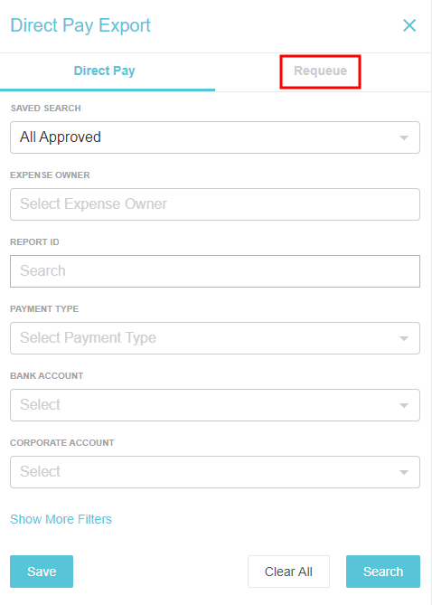Clear All filters
Viewport: 432px width, 605px height.
(x=288, y=572)
